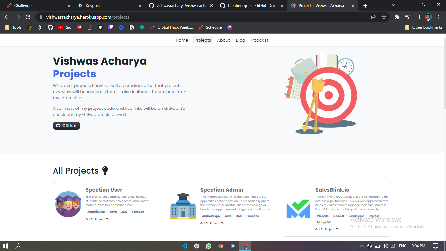Click the NodeJS tag on SalesBlink.io
The height and width of the screenshot is (251, 446).
coord(339,216)
